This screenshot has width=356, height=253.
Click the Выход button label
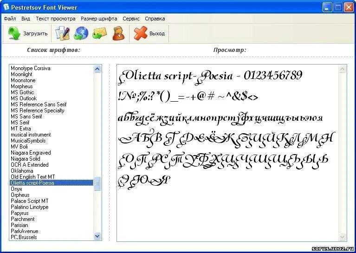(x=157, y=33)
